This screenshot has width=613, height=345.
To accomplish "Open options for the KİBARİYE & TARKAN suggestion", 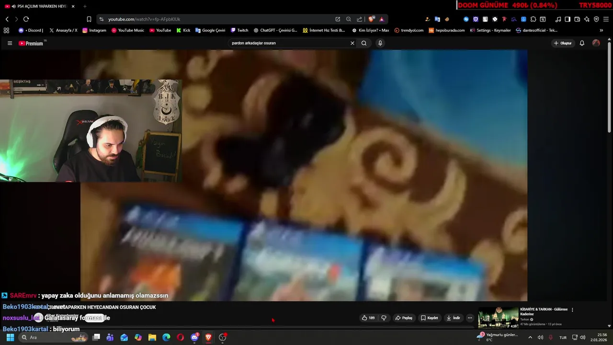I will click(572, 310).
